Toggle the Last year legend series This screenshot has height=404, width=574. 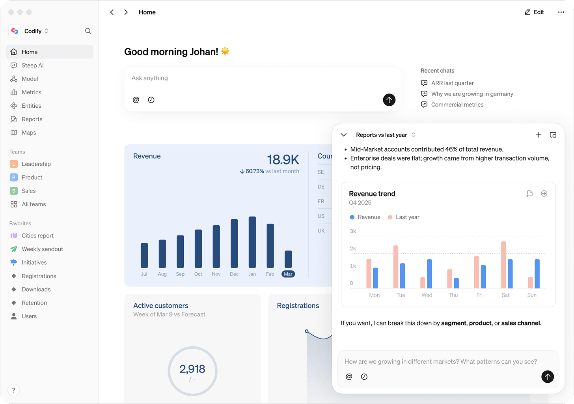(404, 217)
